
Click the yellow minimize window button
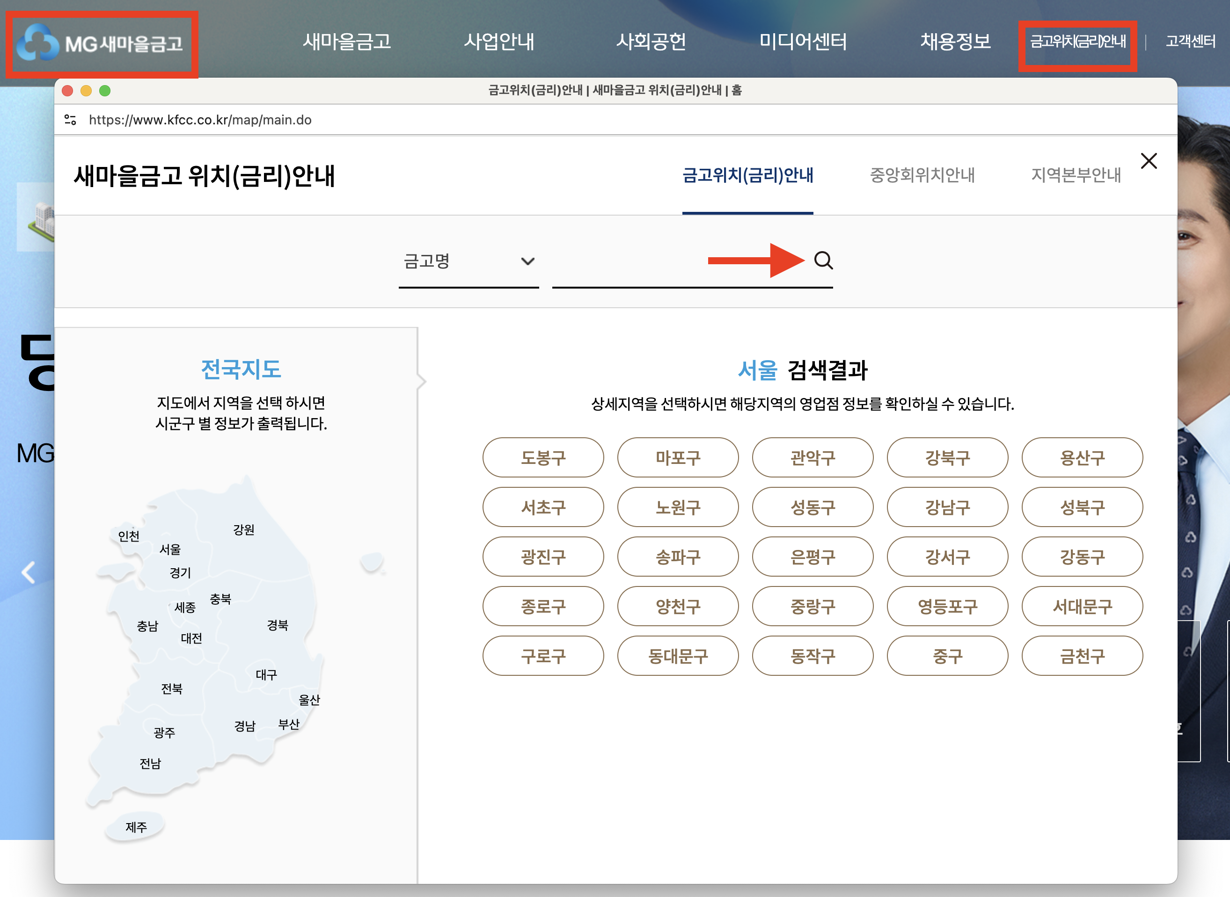pos(86,91)
